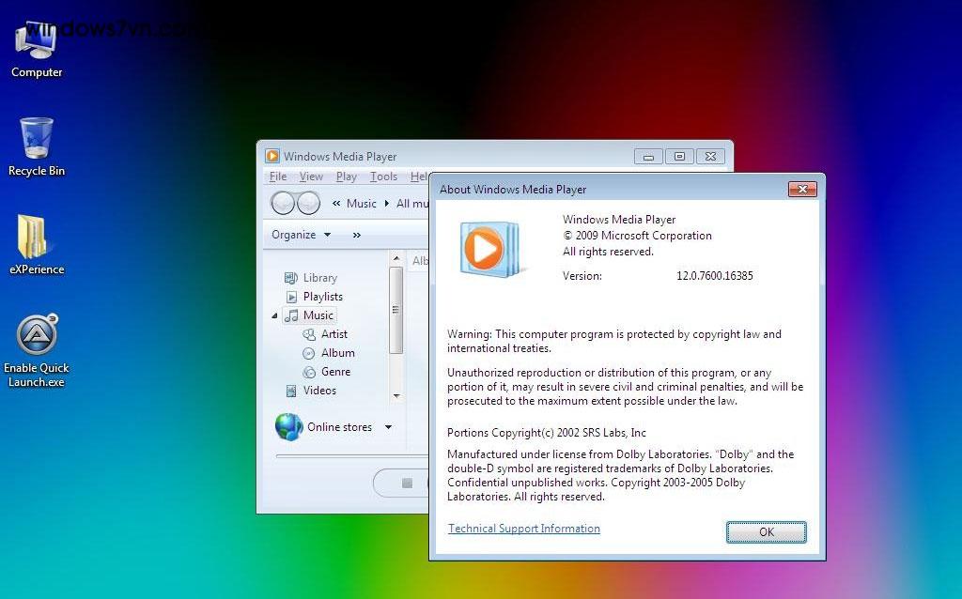Open the Technical Support Information link
This screenshot has width=962, height=599.
pyautogui.click(x=523, y=529)
